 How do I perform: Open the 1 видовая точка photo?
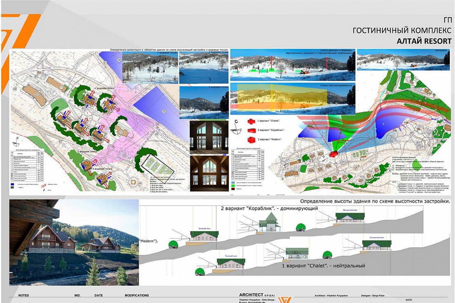pos(150,67)
